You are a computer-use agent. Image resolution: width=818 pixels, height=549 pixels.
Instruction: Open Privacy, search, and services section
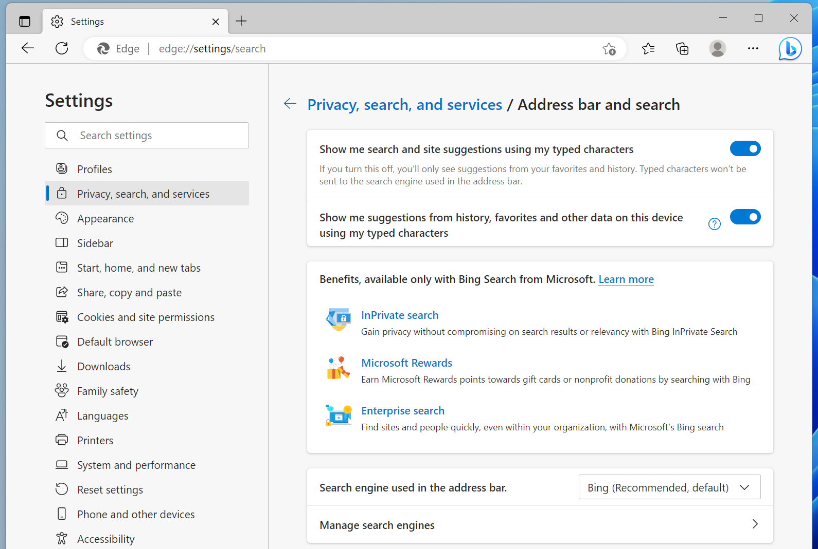coord(147,193)
